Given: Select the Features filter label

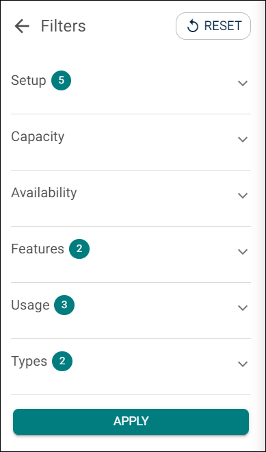Looking at the screenshot, I should click(x=38, y=249).
